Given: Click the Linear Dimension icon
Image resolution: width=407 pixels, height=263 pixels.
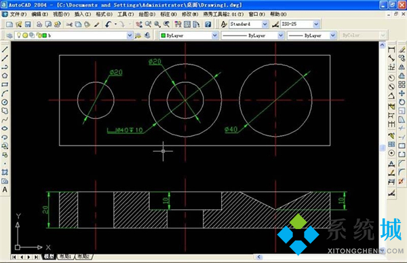Looking at the screenshot, I should coord(391,50).
